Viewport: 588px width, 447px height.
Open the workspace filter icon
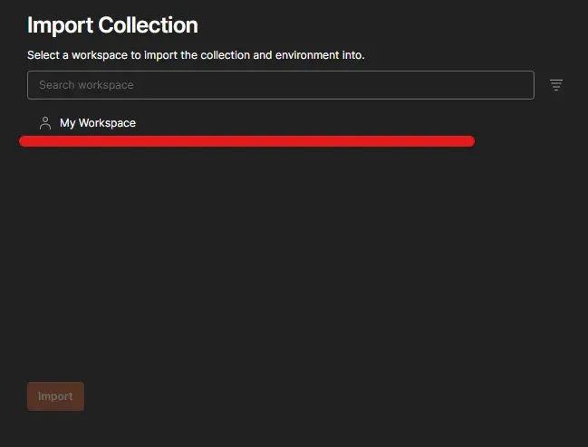click(x=556, y=85)
